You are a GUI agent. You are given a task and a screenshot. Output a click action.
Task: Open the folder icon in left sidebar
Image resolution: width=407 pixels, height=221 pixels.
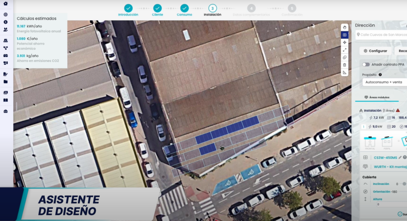pyautogui.click(x=6, y=81)
